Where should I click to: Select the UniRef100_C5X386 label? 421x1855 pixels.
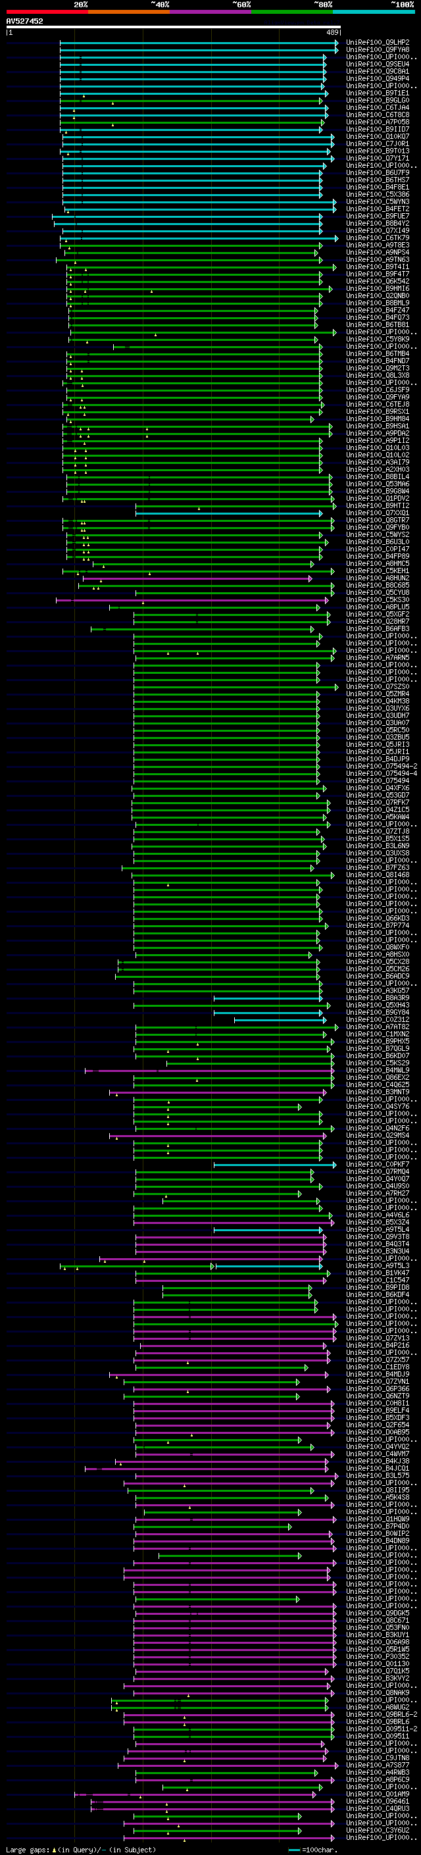[x=378, y=194]
